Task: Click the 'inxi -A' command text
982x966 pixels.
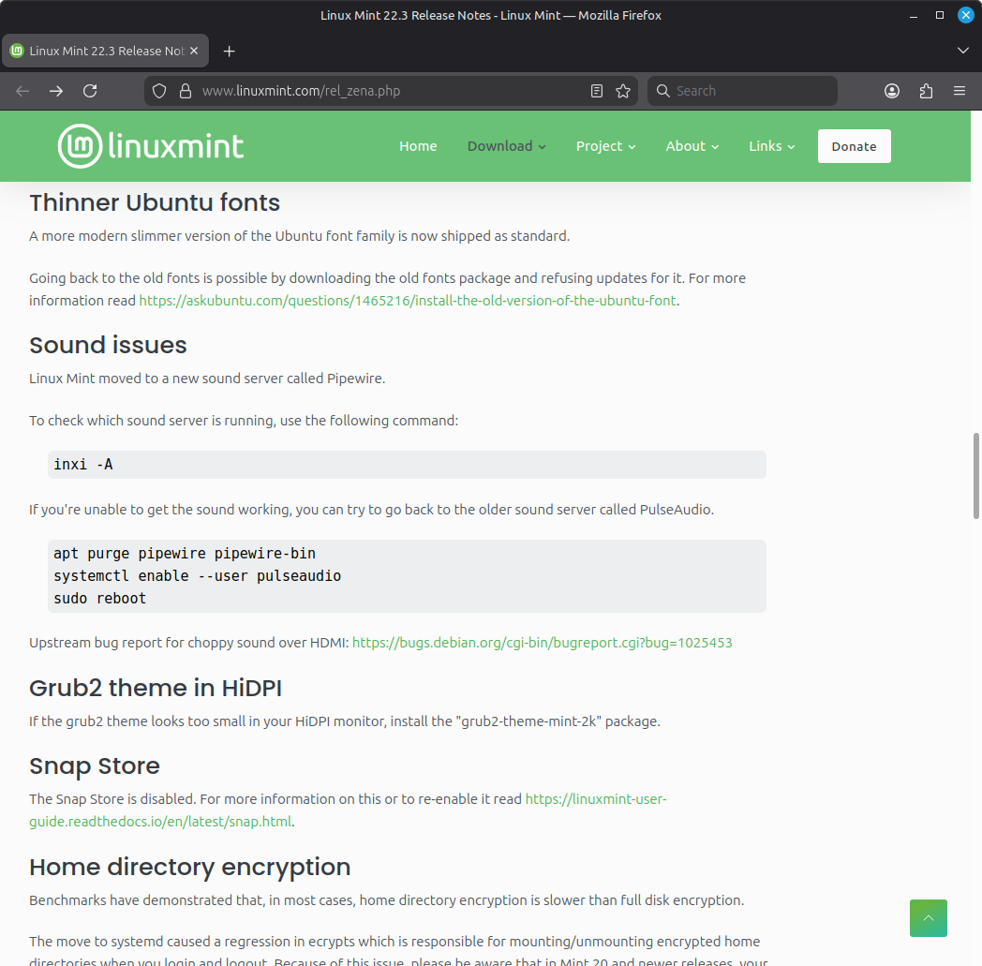Action: tap(83, 465)
